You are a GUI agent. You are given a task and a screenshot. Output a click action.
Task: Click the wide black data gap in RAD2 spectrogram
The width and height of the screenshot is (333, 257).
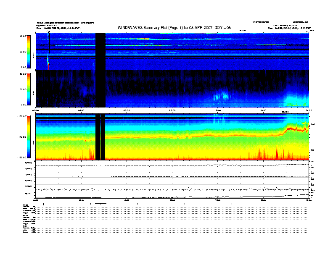point(100,52)
